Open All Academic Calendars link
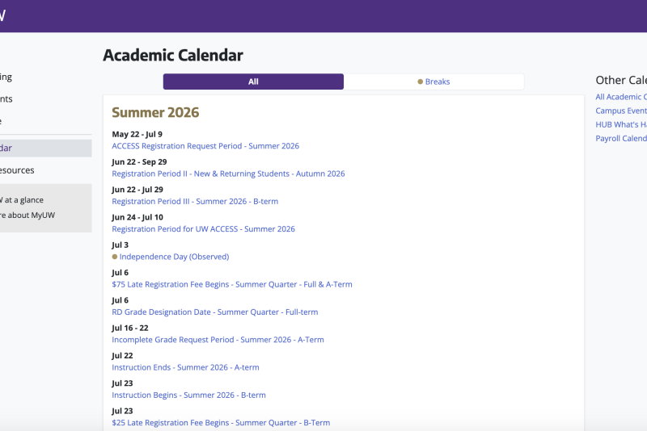647x431 pixels. (621, 97)
